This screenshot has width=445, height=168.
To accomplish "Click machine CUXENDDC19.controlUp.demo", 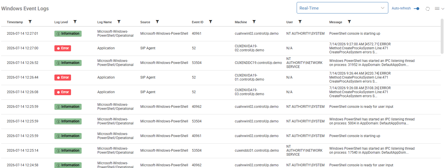I will (258, 63).
